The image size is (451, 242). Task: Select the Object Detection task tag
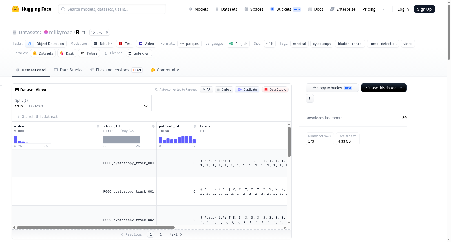(x=46, y=44)
